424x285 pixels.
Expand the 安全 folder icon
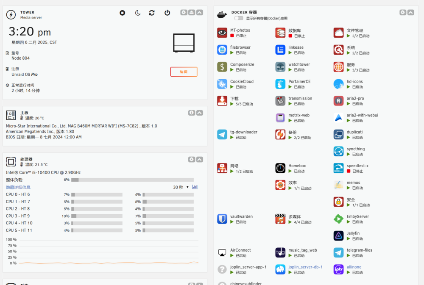coord(338,202)
